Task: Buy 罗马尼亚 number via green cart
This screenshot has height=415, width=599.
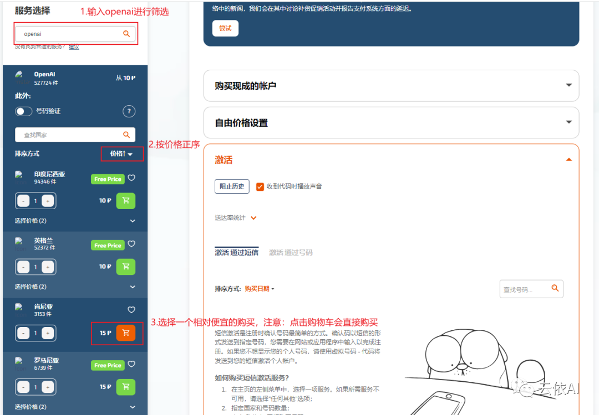Action: point(126,387)
